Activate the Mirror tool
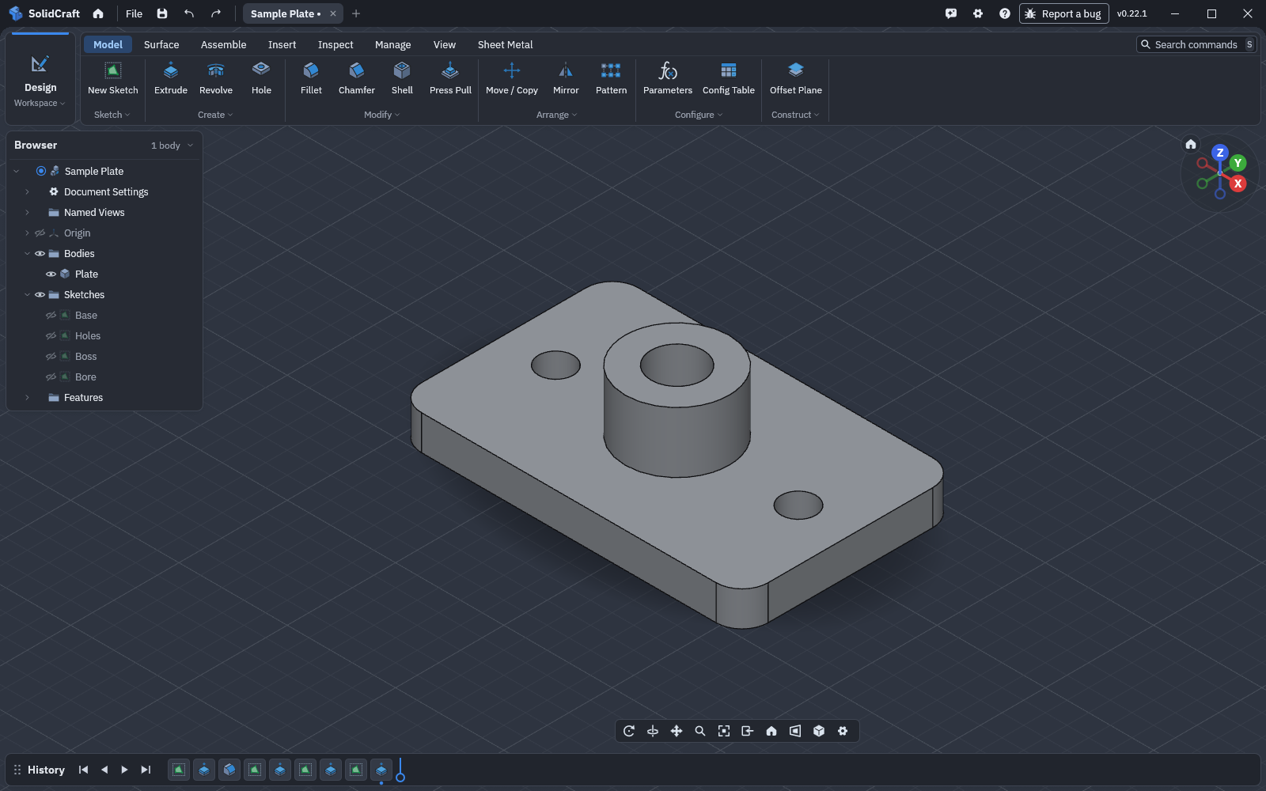This screenshot has height=791, width=1266. tap(566, 79)
